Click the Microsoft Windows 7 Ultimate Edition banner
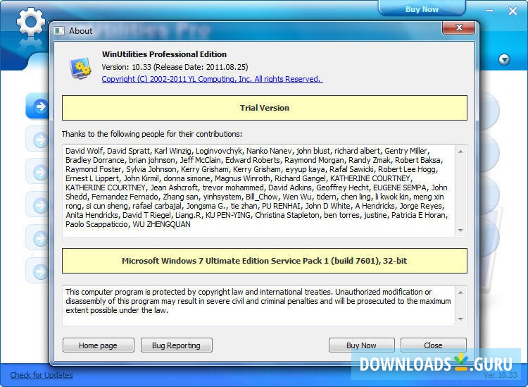Image resolution: width=528 pixels, height=387 pixels. (x=265, y=261)
